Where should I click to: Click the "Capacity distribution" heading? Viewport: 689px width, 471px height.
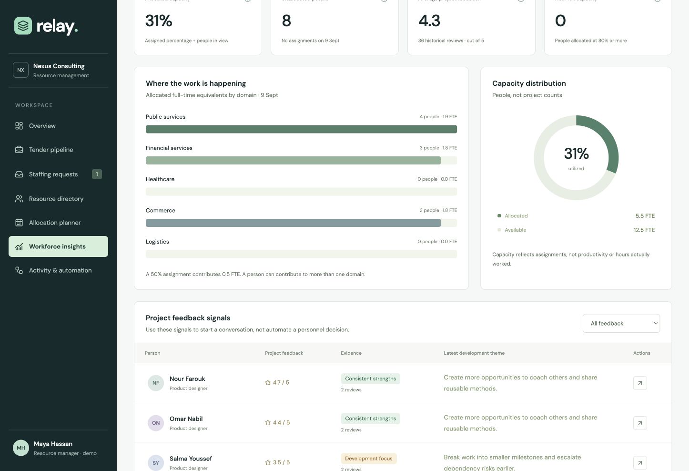(x=529, y=83)
